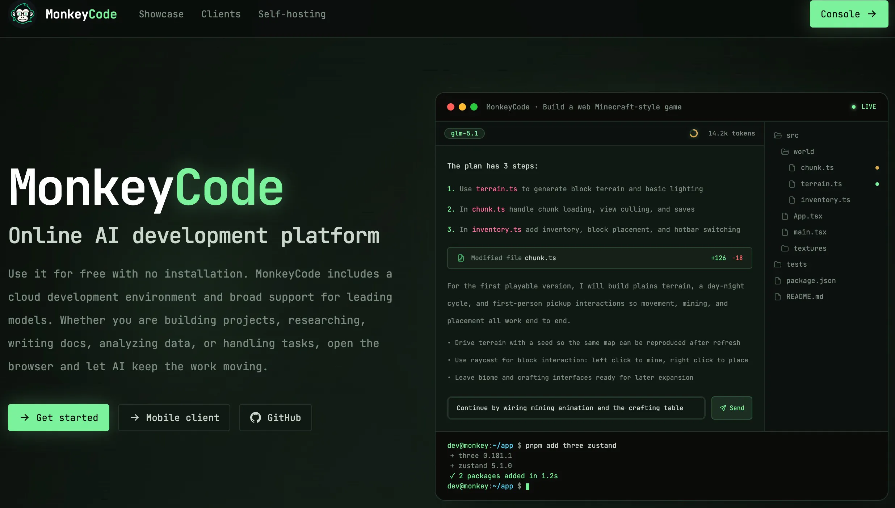
Task: Click the Send button
Action: pyautogui.click(x=731, y=408)
